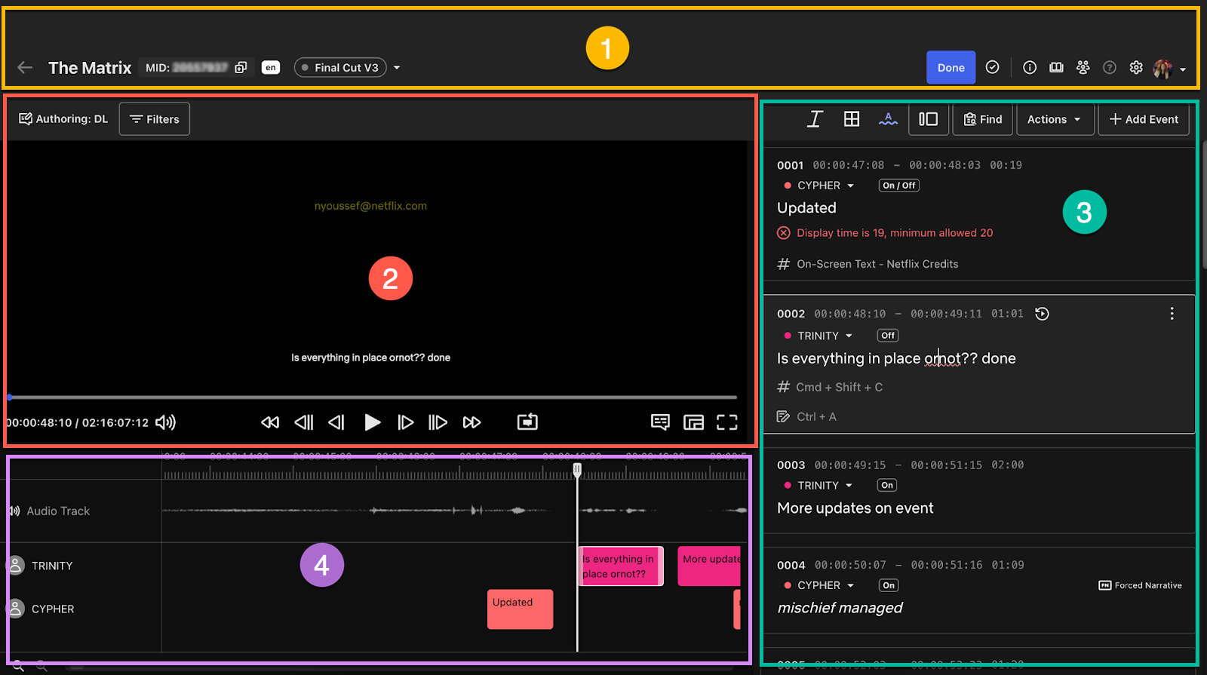
Task: Open the grid positioning icon
Action: pyautogui.click(x=852, y=119)
